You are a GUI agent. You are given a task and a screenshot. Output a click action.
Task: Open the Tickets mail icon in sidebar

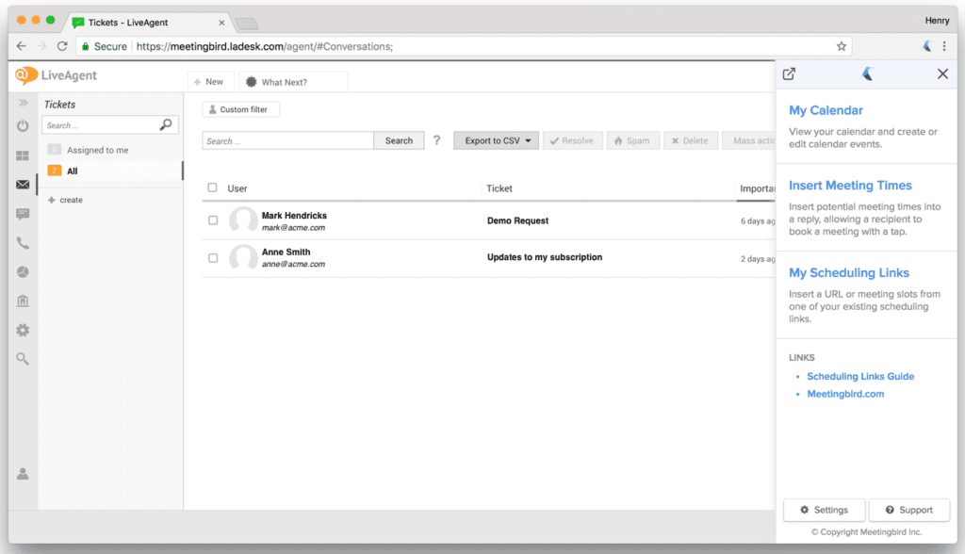tap(23, 185)
